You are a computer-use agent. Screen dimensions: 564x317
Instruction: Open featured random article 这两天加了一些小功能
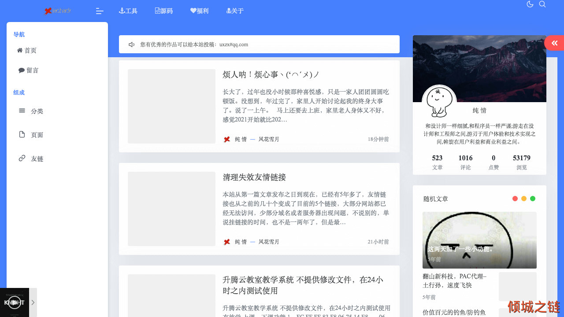click(x=479, y=240)
